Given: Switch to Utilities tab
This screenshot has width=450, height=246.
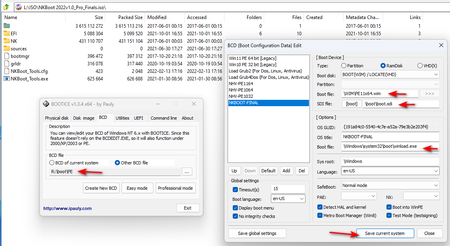Looking at the screenshot, I should pos(122,118).
